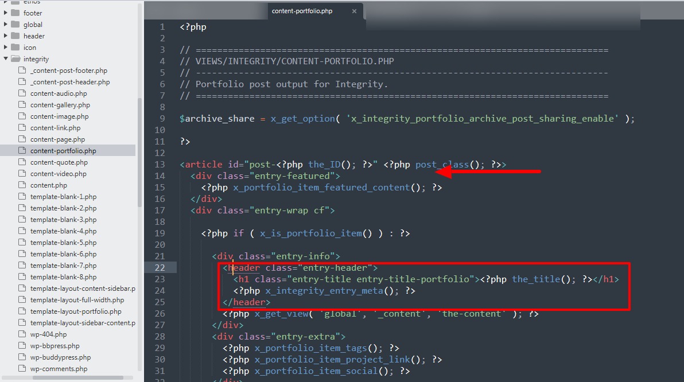Click the footer folder icon
The width and height of the screenshot is (684, 382).
coord(15,13)
